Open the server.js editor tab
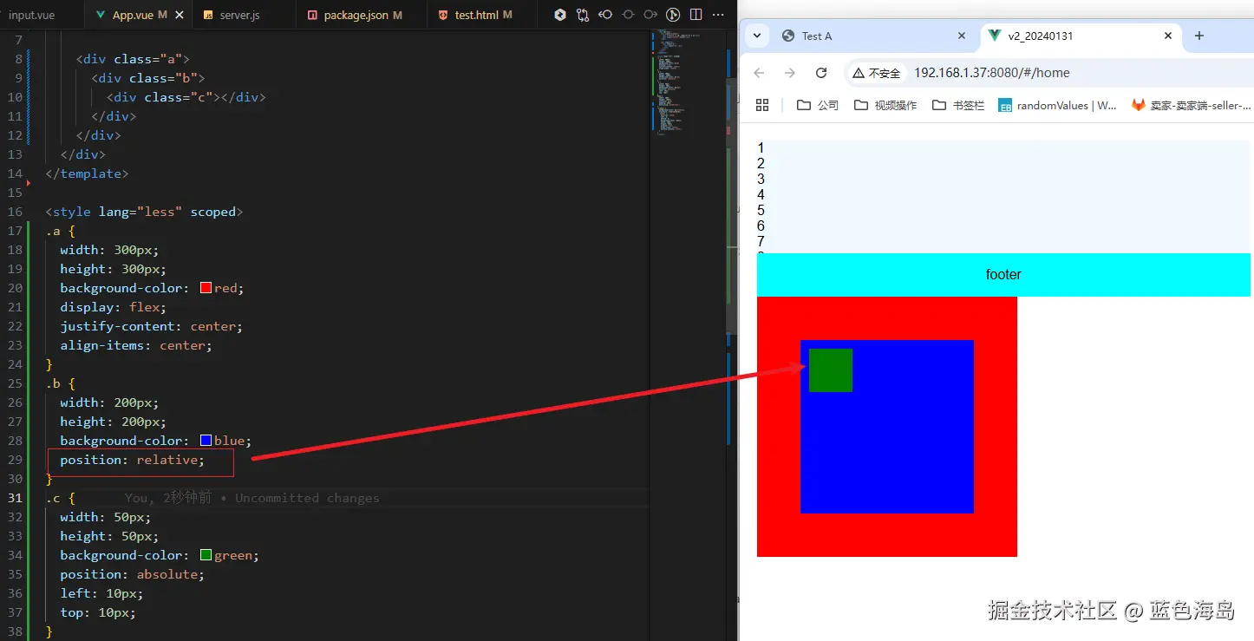Viewport: 1254px width, 641px height. 245,16
